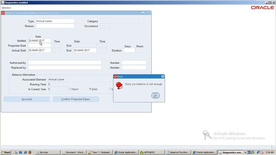Click the Actual End date 25-MAR-2017 field
The height and width of the screenshot is (155, 276).
click(85, 50)
